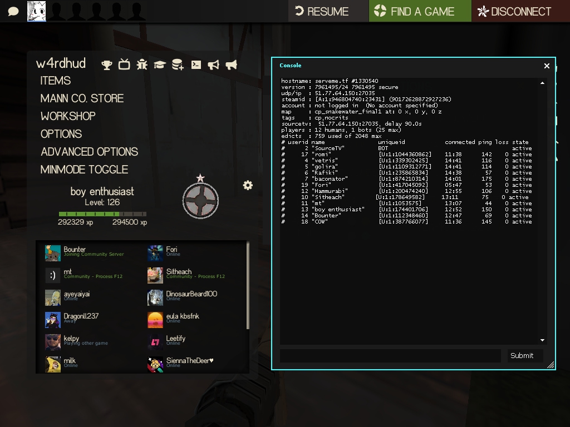Open the TV replay icon

[124, 64]
